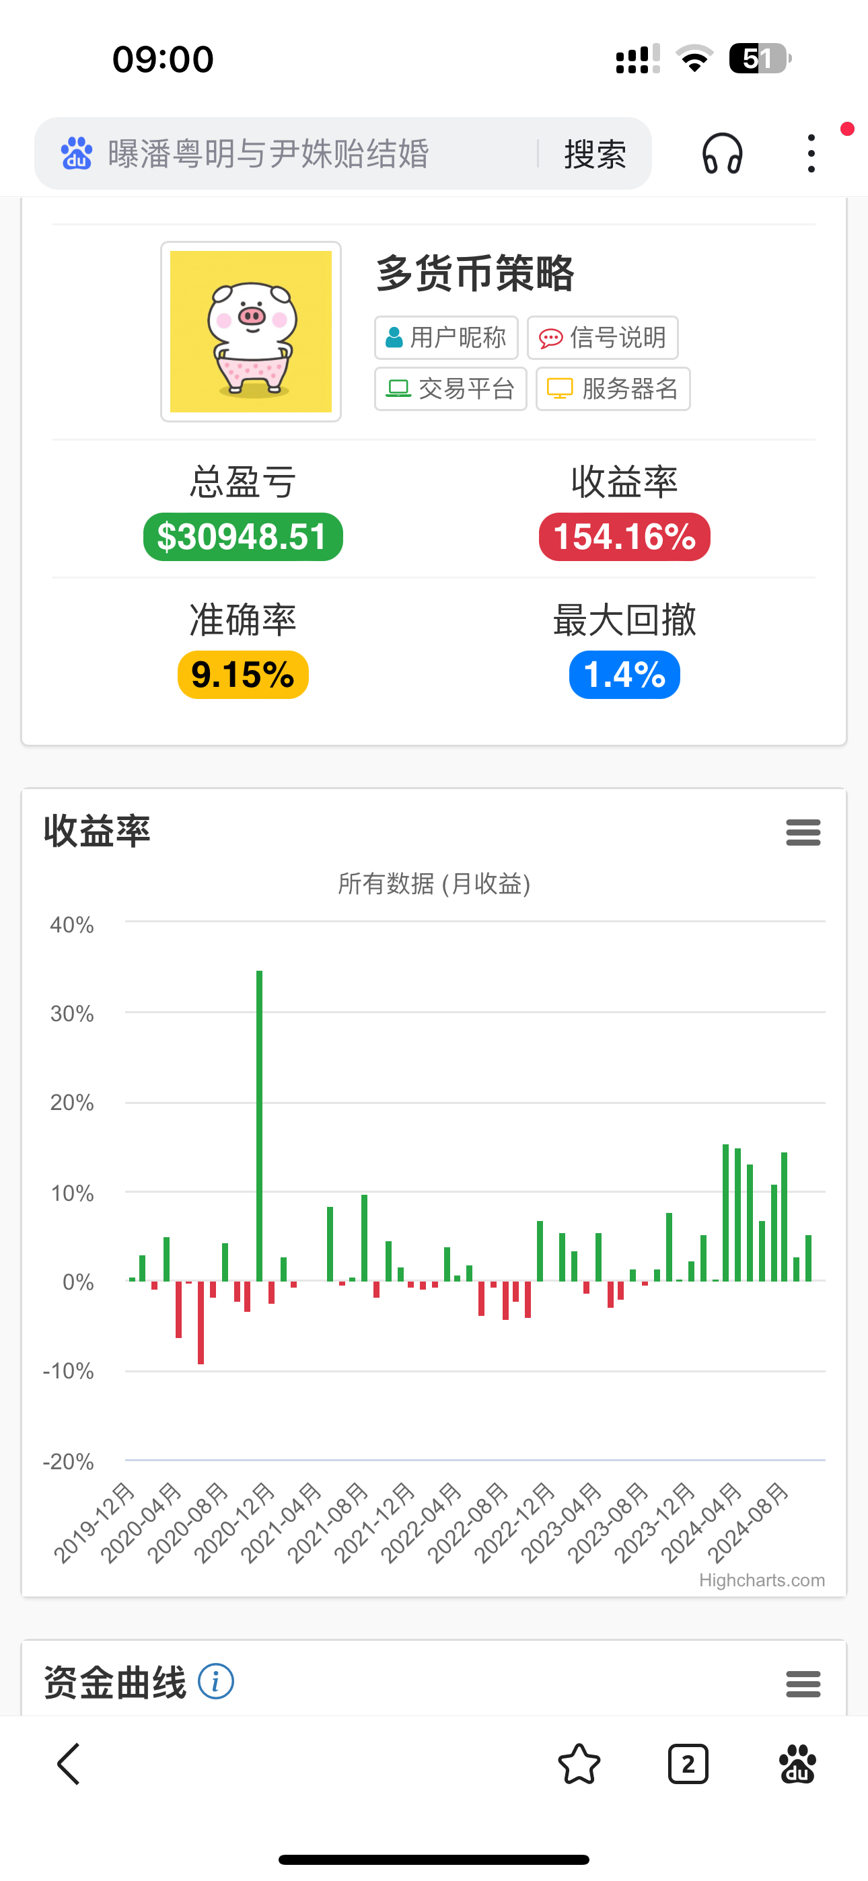Tap the Highcharts.com credit link
This screenshot has width=868, height=1881.
tap(761, 1580)
